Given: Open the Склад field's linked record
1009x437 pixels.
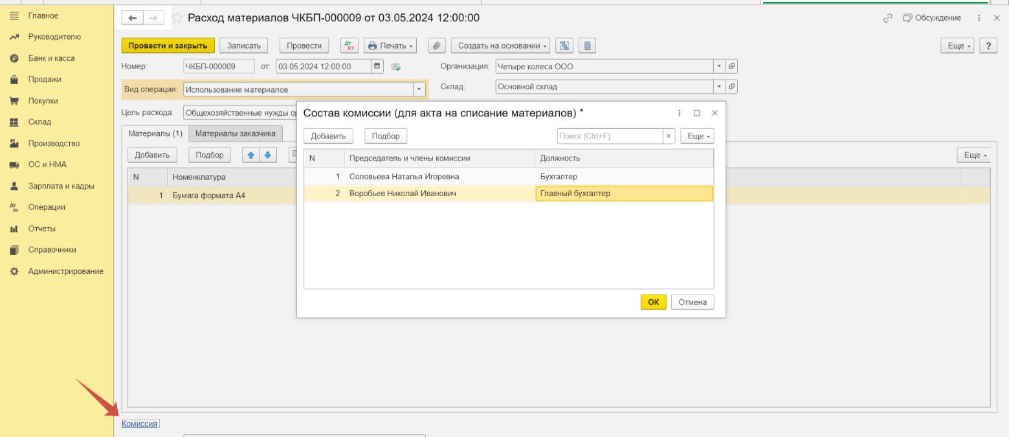Looking at the screenshot, I should (x=732, y=87).
